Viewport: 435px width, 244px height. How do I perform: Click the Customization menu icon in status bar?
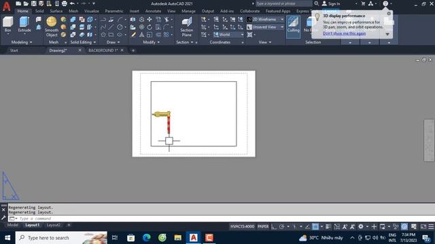pos(431,226)
